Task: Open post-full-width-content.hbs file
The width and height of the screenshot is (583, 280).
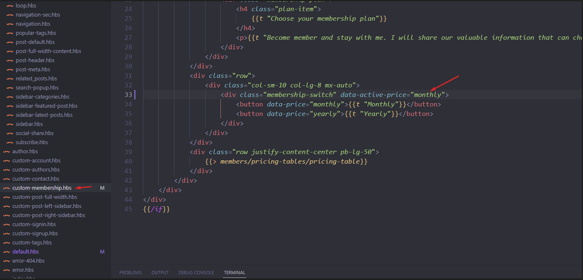Action: pos(48,51)
